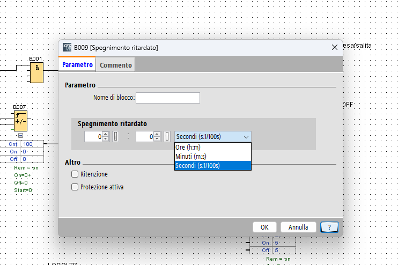Image resolution: width=398 pixels, height=265 pixels.
Task: Open help with the ? button
Action: pos(329,227)
